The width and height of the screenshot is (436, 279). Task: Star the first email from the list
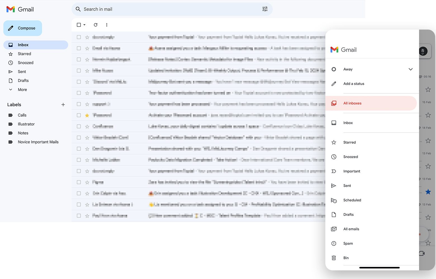pyautogui.click(x=87, y=37)
